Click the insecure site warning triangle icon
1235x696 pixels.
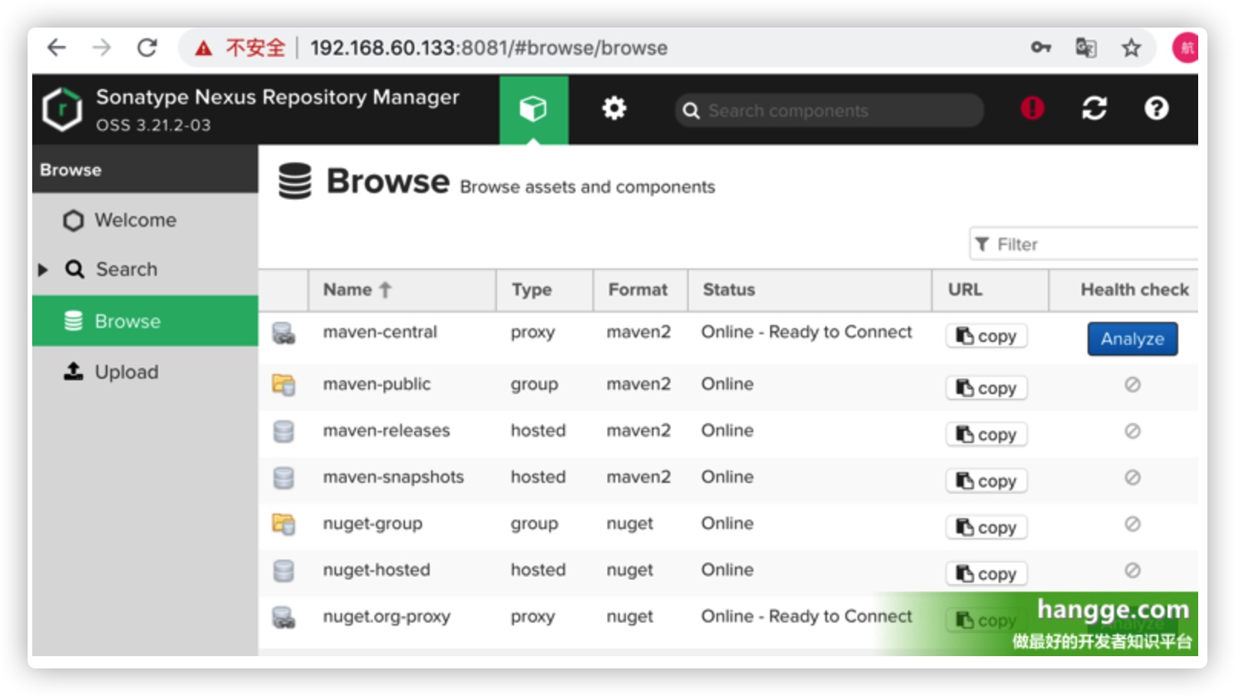point(203,48)
